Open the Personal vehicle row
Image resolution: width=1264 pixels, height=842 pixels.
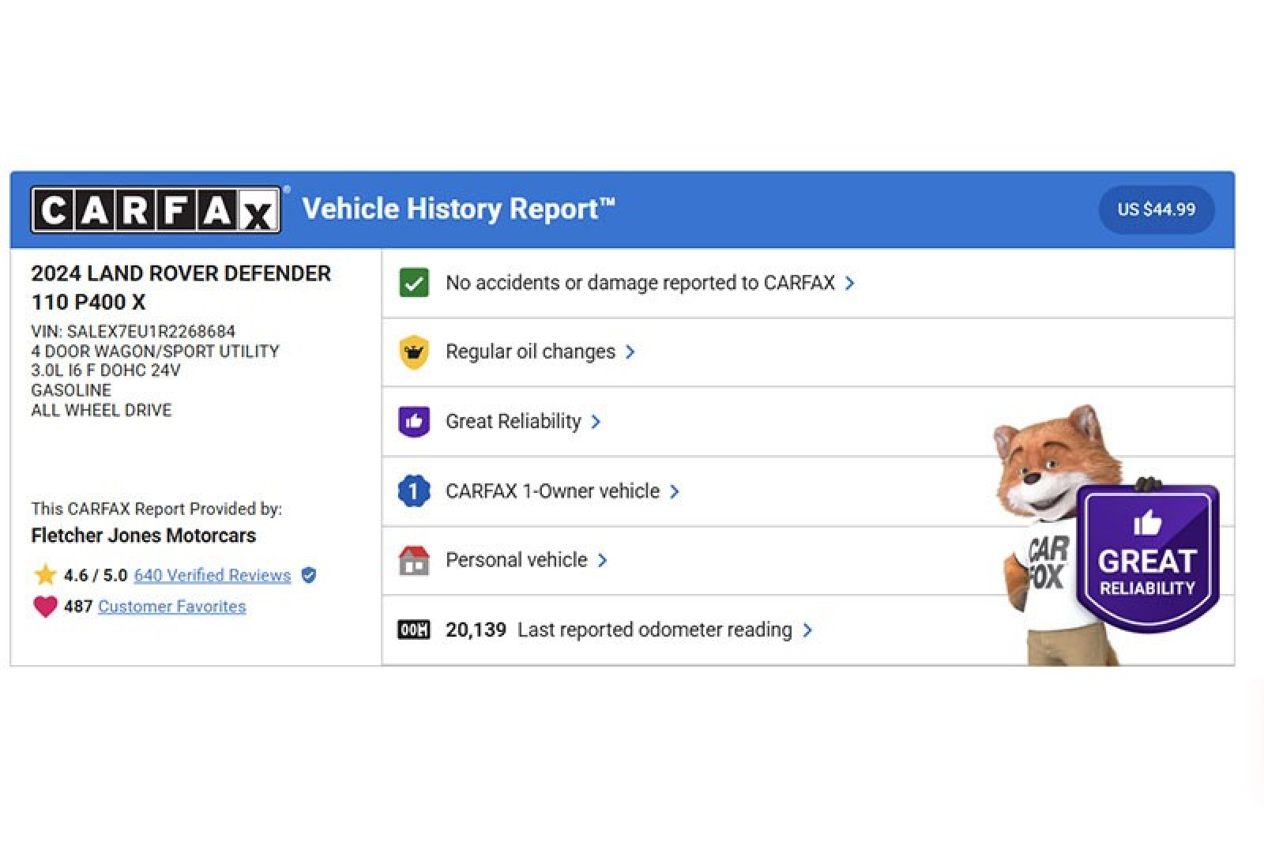tap(516, 561)
